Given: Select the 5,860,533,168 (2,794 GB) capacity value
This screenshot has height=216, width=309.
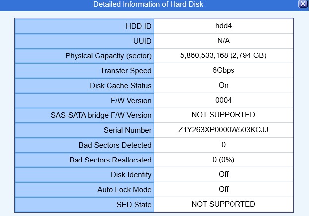Looking at the screenshot, I should 223,55.
